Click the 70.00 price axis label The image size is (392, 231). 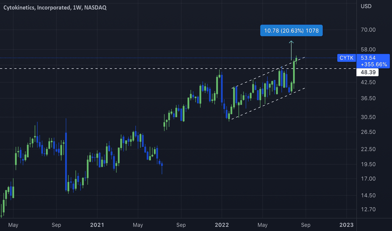(x=368, y=30)
